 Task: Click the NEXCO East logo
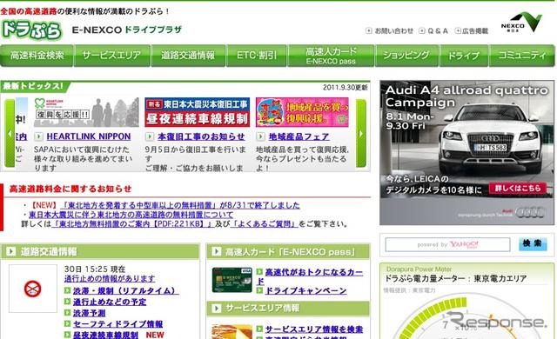[x=521, y=23]
